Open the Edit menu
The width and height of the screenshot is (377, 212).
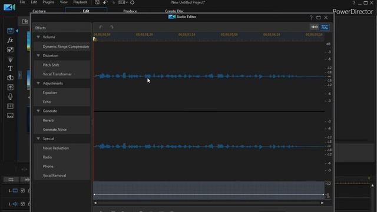[x=34, y=2]
